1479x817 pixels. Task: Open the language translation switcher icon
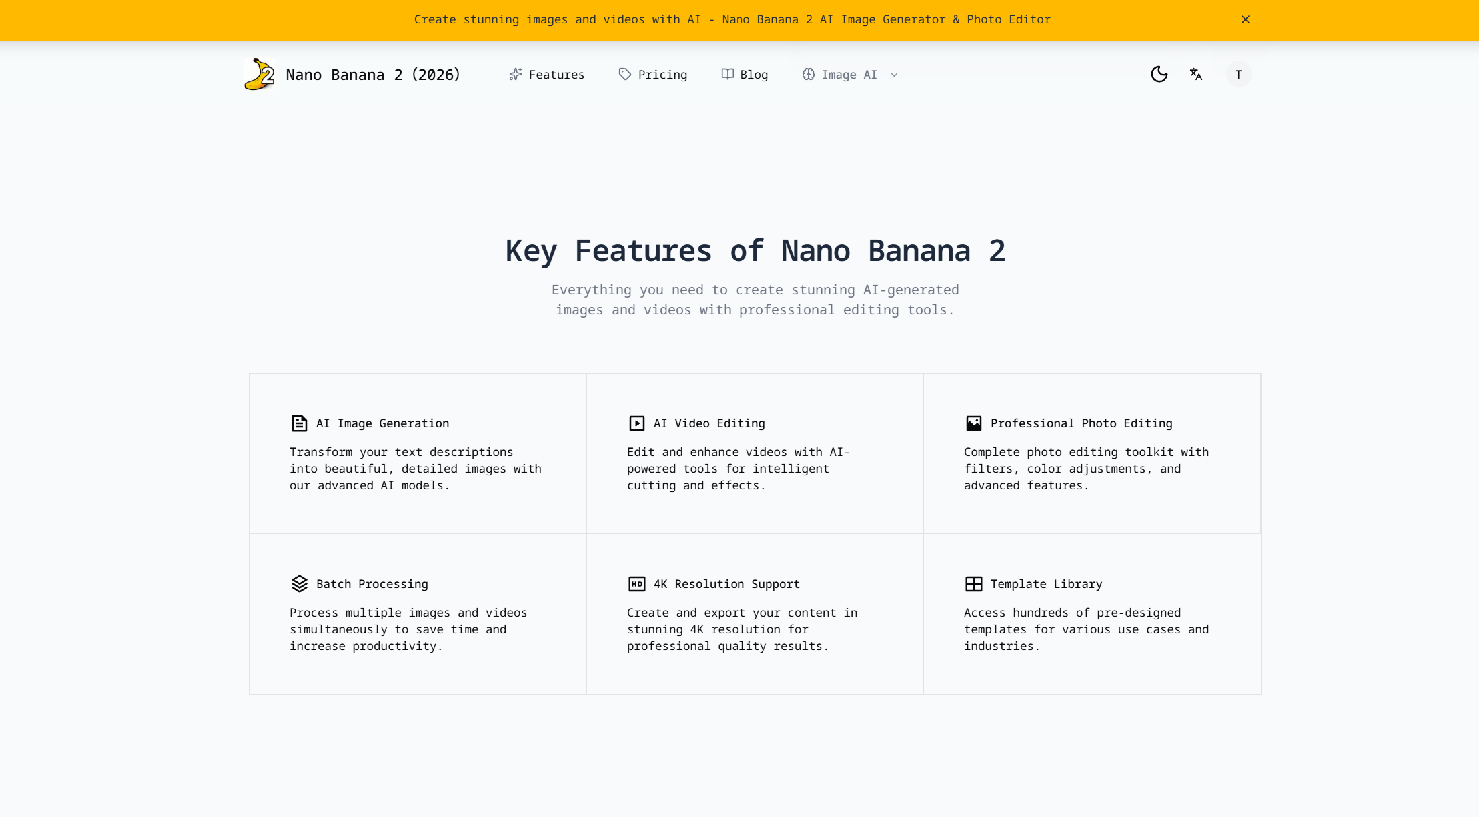tap(1196, 74)
